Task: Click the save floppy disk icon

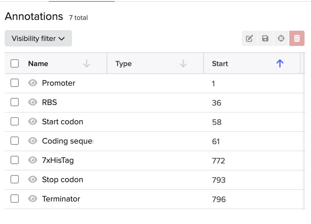Action: 265,38
